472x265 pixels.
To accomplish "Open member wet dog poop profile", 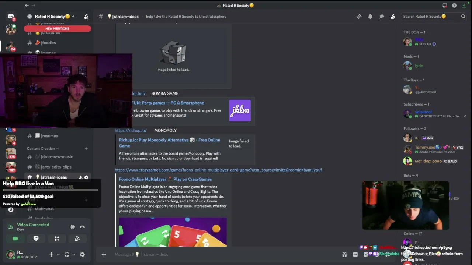I will 428,161.
